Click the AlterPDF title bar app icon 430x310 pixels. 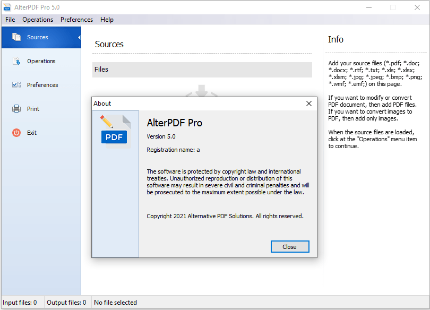(7, 7)
